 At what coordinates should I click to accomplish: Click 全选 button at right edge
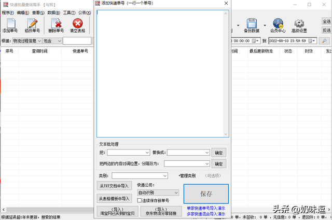[x=327, y=21]
